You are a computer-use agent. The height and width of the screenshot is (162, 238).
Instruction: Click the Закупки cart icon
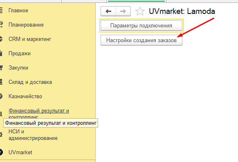(1, 68)
